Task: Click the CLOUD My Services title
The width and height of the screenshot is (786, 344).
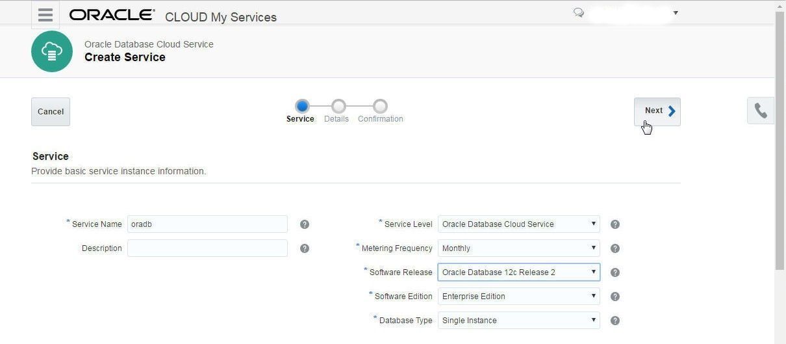Action: (221, 18)
